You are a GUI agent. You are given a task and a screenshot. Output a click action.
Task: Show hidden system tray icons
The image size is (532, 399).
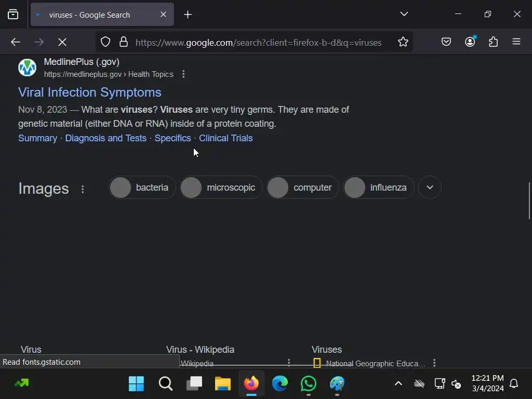[398, 384]
